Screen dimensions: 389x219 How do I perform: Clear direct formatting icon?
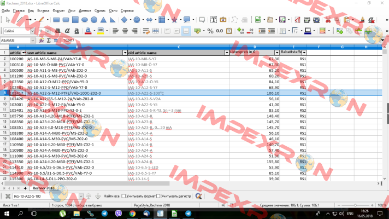click(x=372, y=20)
